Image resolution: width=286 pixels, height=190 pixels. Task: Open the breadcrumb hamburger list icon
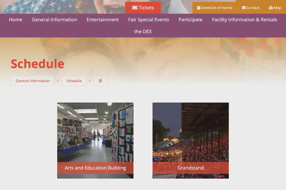click(100, 81)
